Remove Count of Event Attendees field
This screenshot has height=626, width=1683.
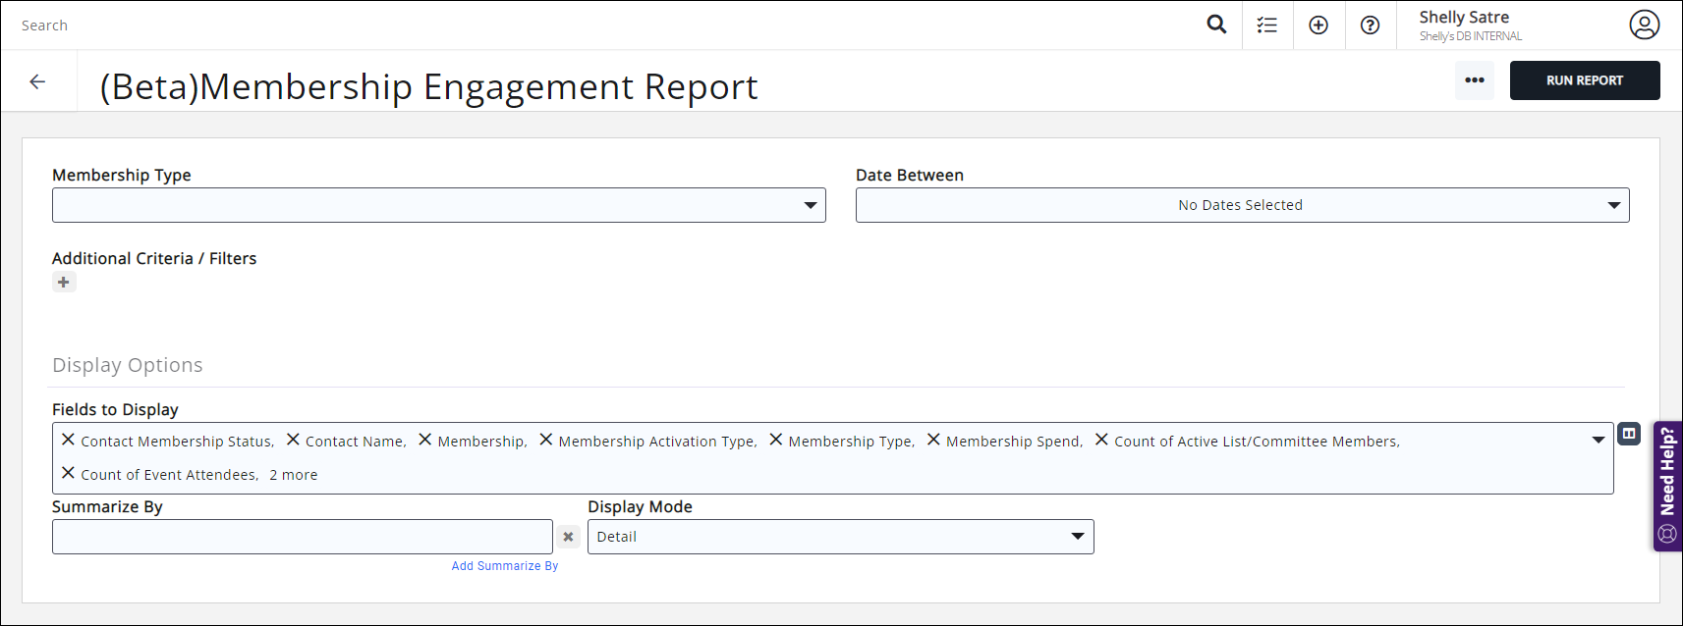pyautogui.click(x=68, y=473)
